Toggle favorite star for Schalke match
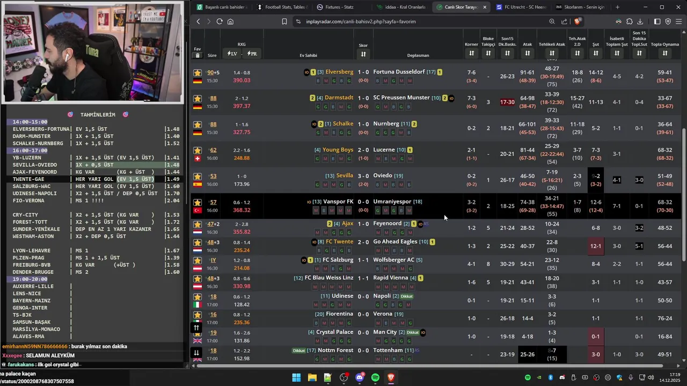Image resolution: width=687 pixels, height=386 pixels. [198, 124]
